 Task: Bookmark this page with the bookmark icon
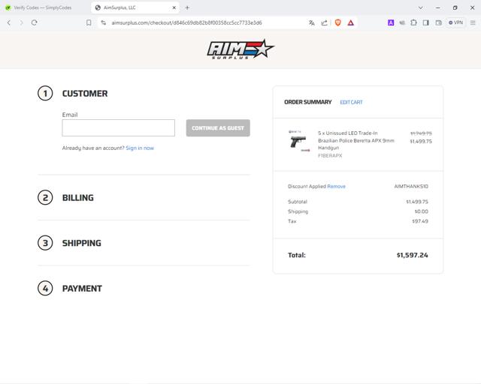tap(89, 22)
